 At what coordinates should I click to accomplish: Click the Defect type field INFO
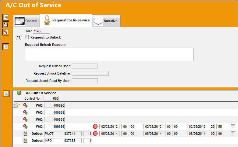click(x=53, y=141)
